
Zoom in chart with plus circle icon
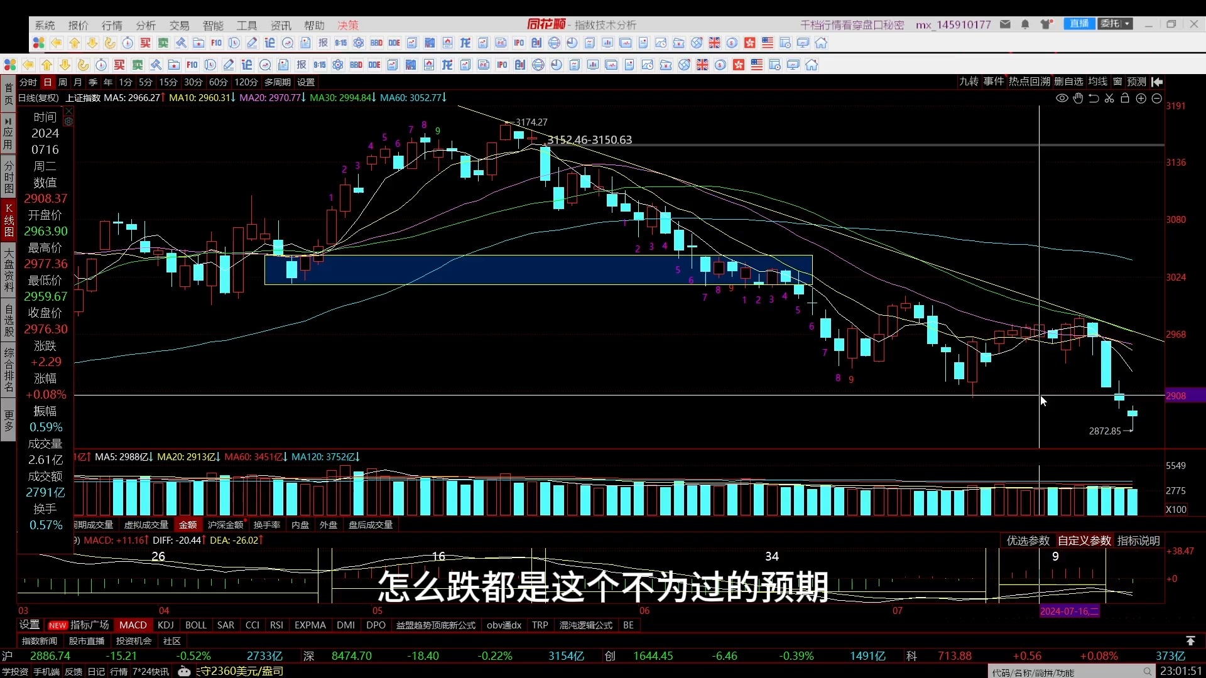(1141, 98)
